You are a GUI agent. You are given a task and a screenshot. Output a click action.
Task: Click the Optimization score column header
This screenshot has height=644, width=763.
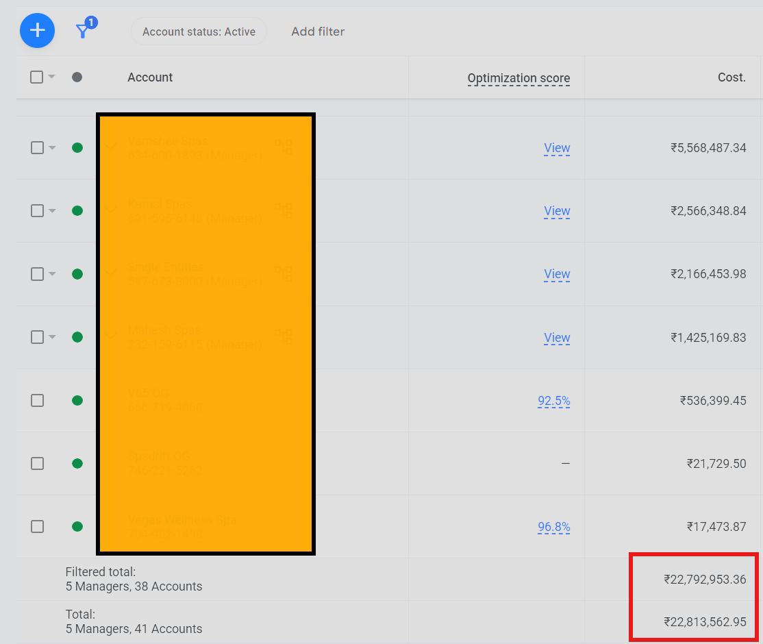coord(518,77)
